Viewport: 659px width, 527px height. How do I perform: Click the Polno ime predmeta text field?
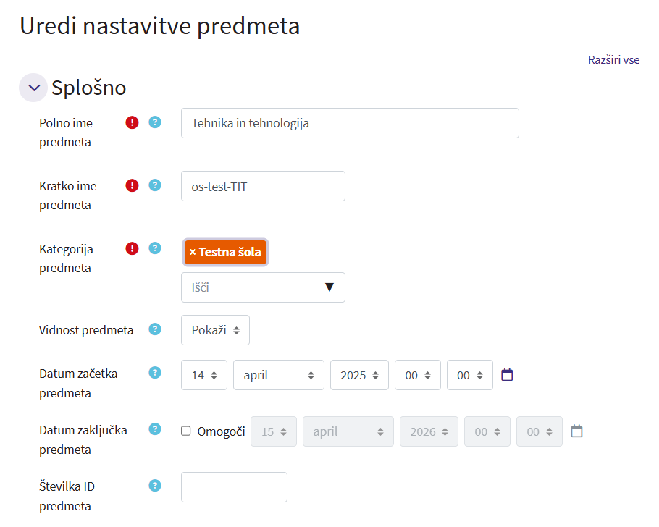[350, 123]
